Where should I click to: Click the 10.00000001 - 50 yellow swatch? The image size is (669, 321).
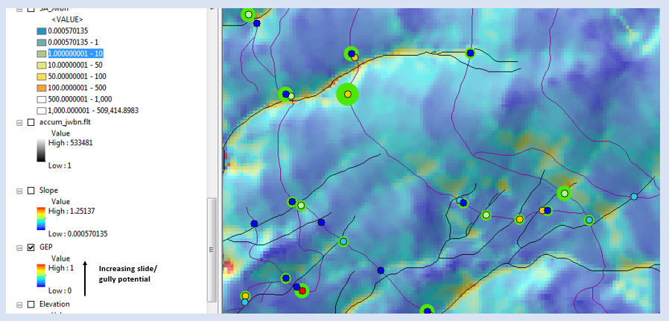(x=40, y=65)
